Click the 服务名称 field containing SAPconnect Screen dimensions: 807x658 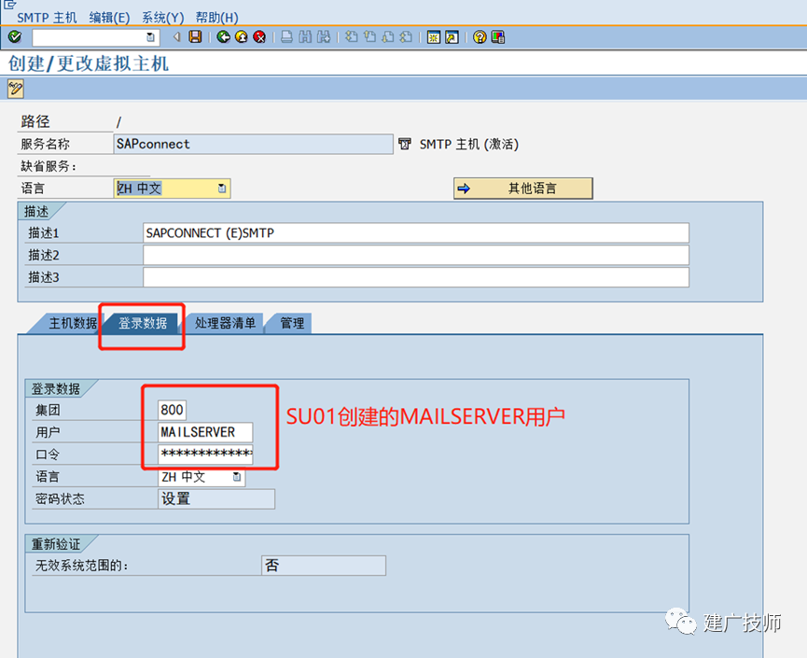pyautogui.click(x=253, y=144)
